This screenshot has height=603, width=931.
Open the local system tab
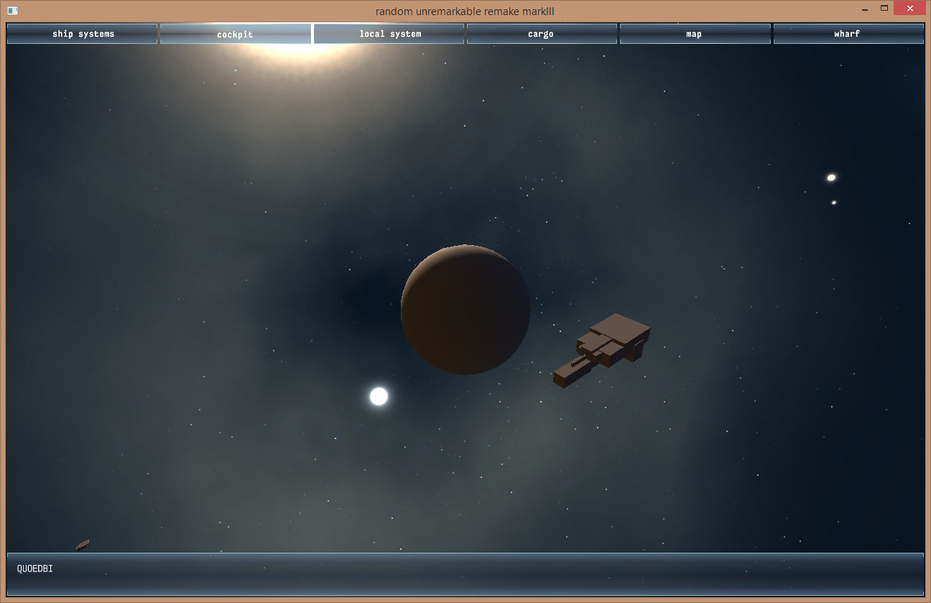click(x=389, y=34)
